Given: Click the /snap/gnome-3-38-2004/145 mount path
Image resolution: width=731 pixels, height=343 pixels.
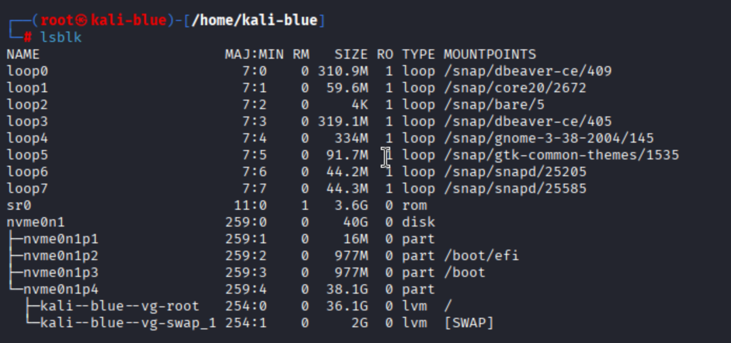Looking at the screenshot, I should (549, 138).
